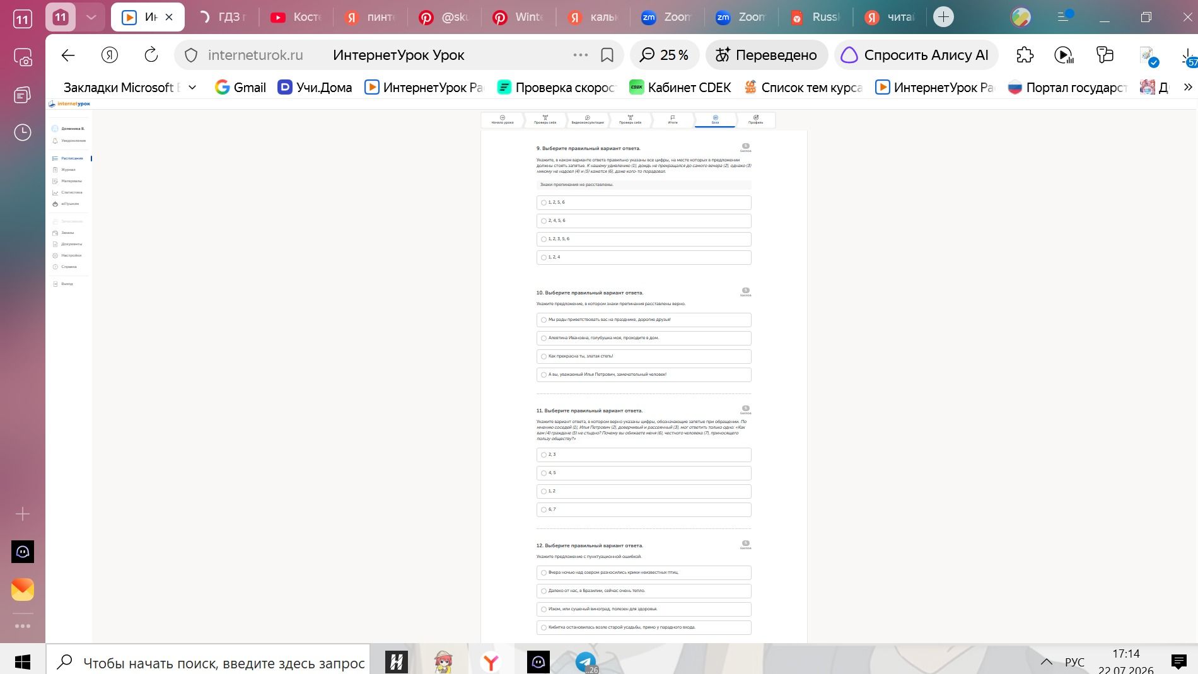Open the Учи.Дома bookmark
The width and height of the screenshot is (1198, 674).
315,88
